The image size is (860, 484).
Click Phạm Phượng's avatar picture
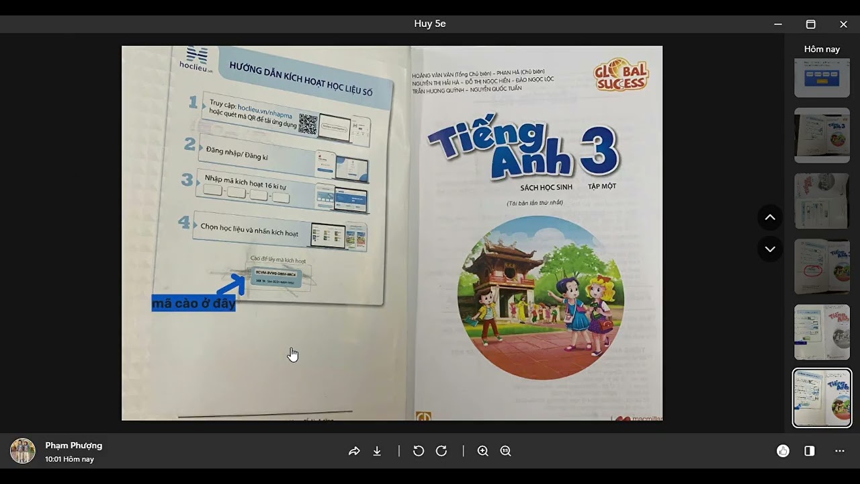click(23, 451)
